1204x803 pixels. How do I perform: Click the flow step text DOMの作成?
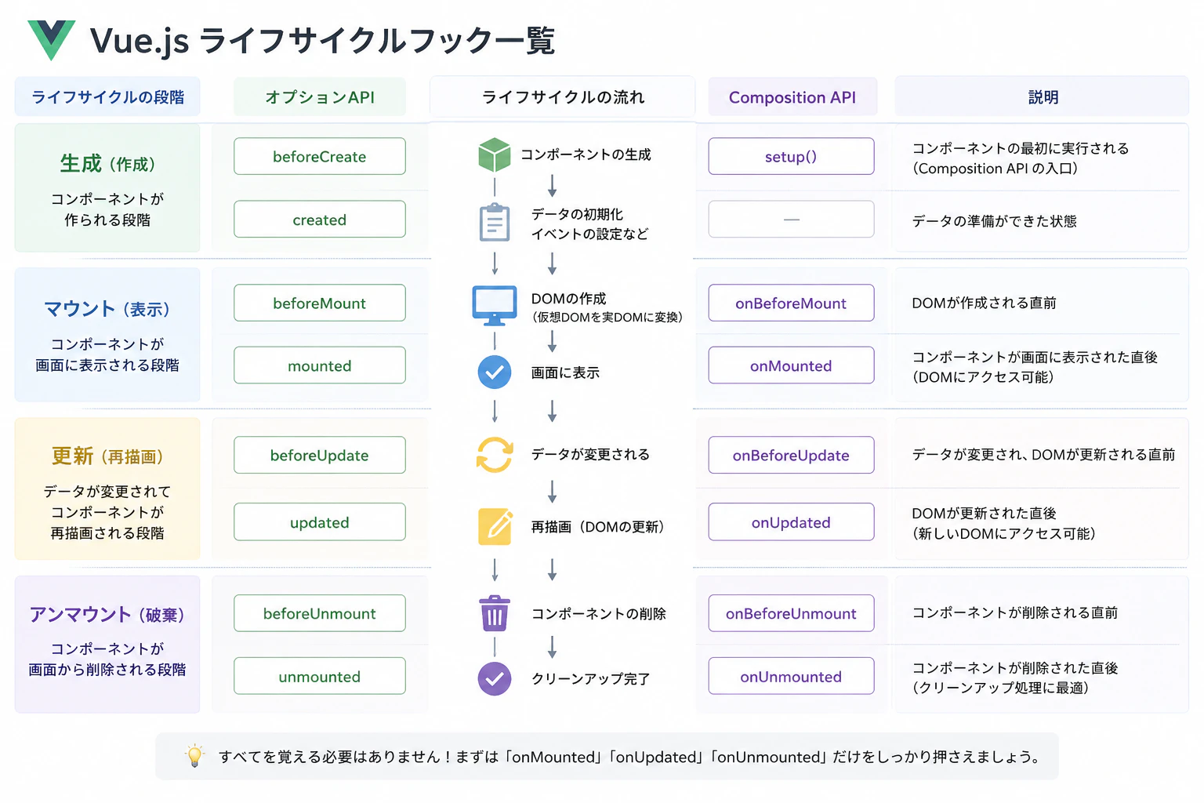pos(568,298)
